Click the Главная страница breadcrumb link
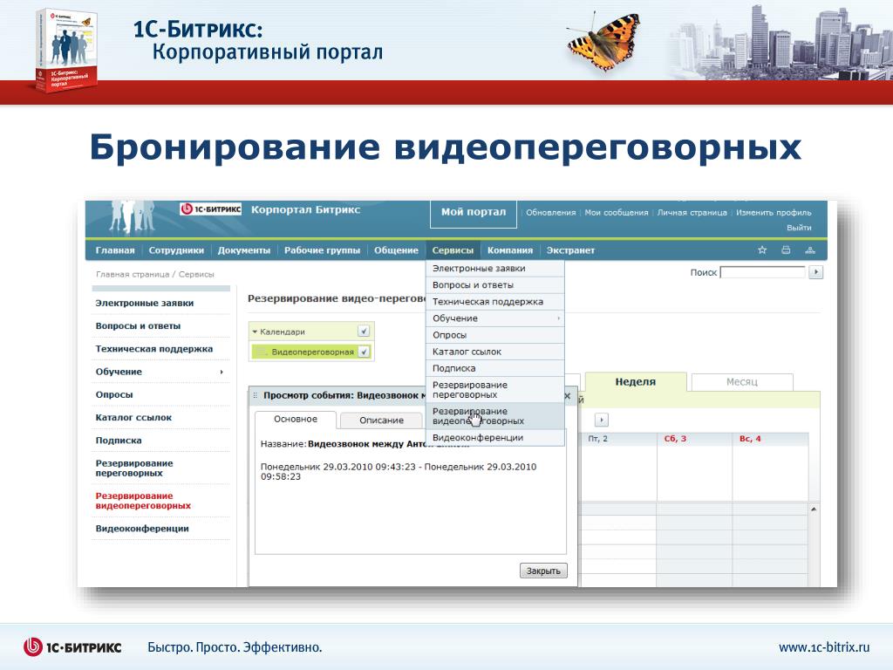893x670 pixels. point(133,274)
